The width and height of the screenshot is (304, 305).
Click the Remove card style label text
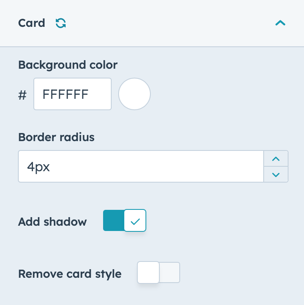point(70,274)
